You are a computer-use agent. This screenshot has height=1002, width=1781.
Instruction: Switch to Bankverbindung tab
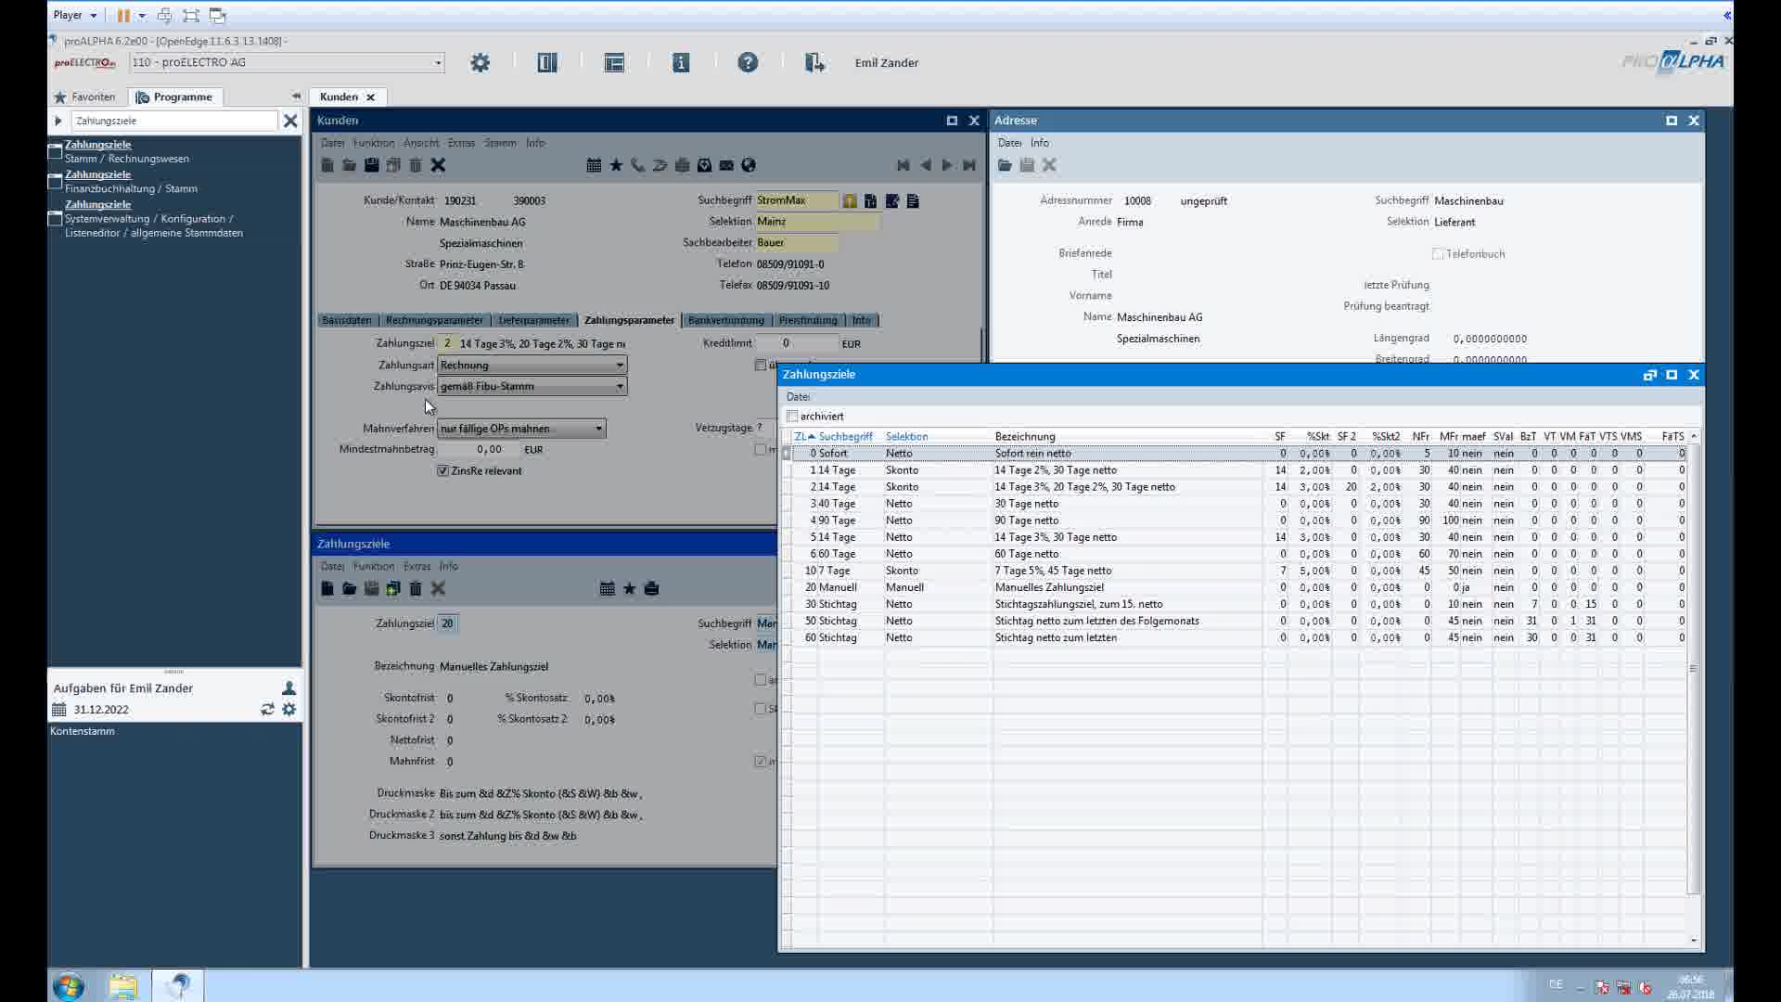point(726,320)
